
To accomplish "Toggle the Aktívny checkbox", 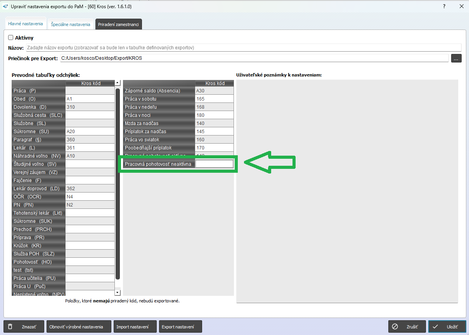I will click(10, 38).
